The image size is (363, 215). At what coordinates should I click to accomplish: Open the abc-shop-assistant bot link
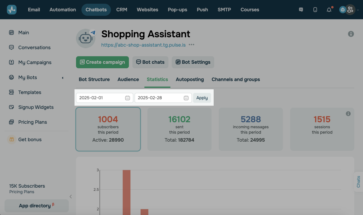(143, 45)
